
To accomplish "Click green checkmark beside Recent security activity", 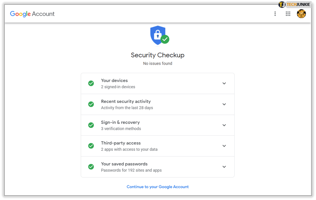I will coord(91,104).
